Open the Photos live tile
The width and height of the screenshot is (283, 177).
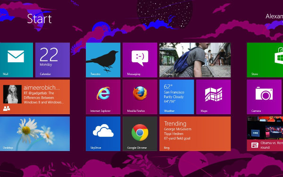point(195,60)
